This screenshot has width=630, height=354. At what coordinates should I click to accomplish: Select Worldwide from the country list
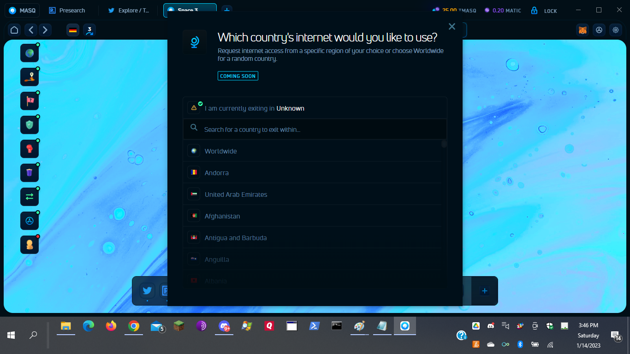tap(312, 151)
